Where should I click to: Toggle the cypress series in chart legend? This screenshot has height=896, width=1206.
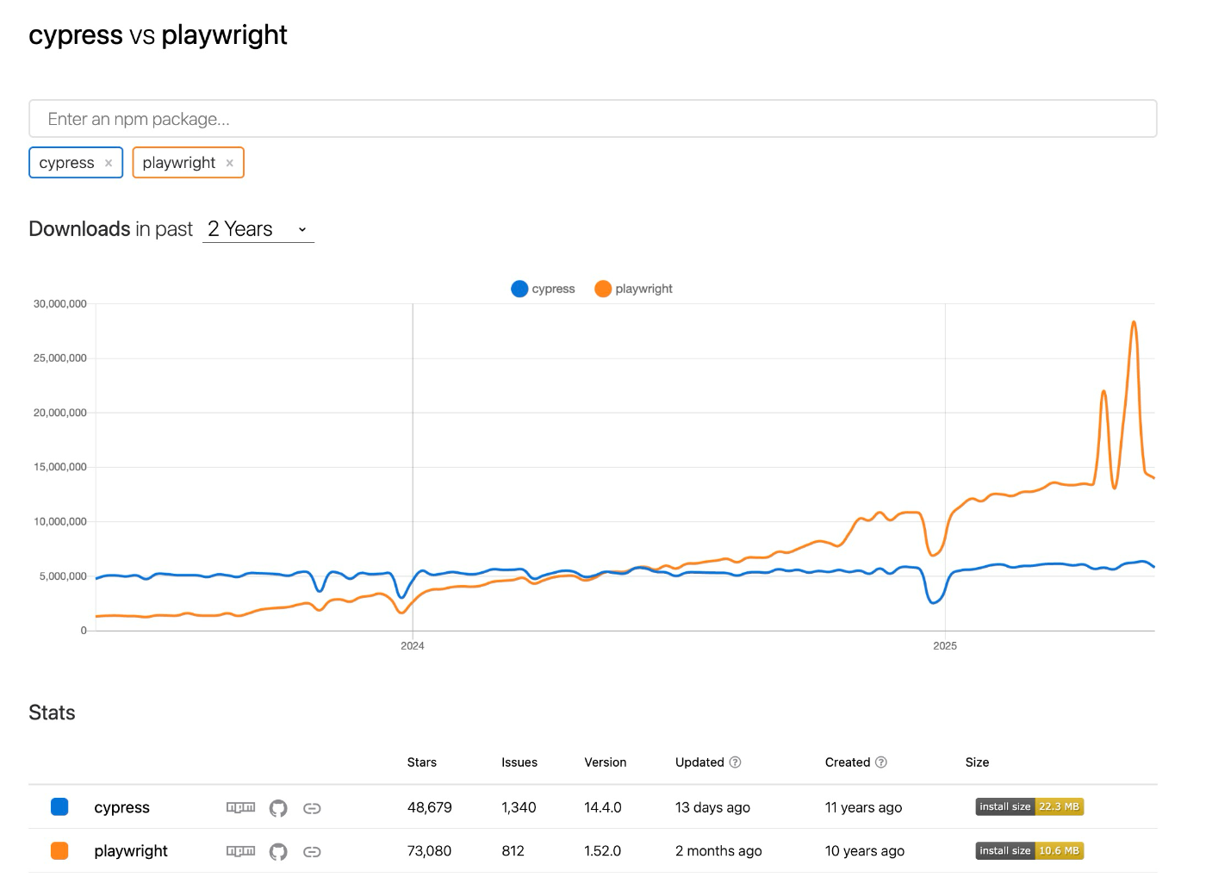tap(543, 289)
